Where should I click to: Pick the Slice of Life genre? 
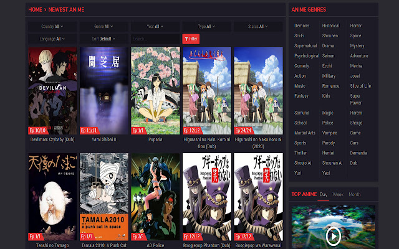tap(360, 86)
